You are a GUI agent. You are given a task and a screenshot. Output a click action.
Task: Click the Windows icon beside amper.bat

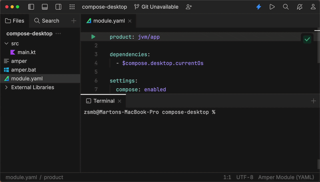tap(6, 70)
